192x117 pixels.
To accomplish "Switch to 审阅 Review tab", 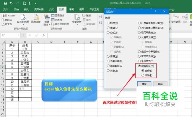I will pyautogui.click(x=72, y=9).
